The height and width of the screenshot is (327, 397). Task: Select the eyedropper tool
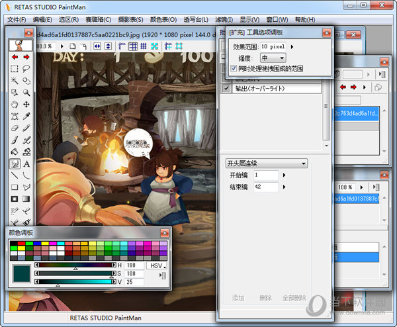pos(26,117)
